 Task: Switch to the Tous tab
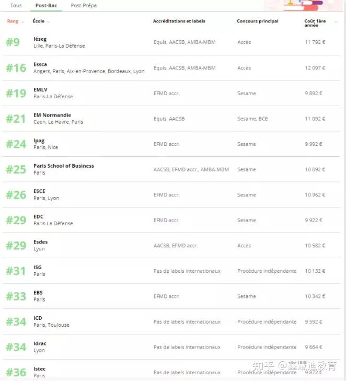coord(16,5)
